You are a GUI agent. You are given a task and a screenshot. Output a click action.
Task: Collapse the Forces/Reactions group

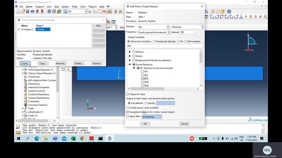tap(130, 65)
